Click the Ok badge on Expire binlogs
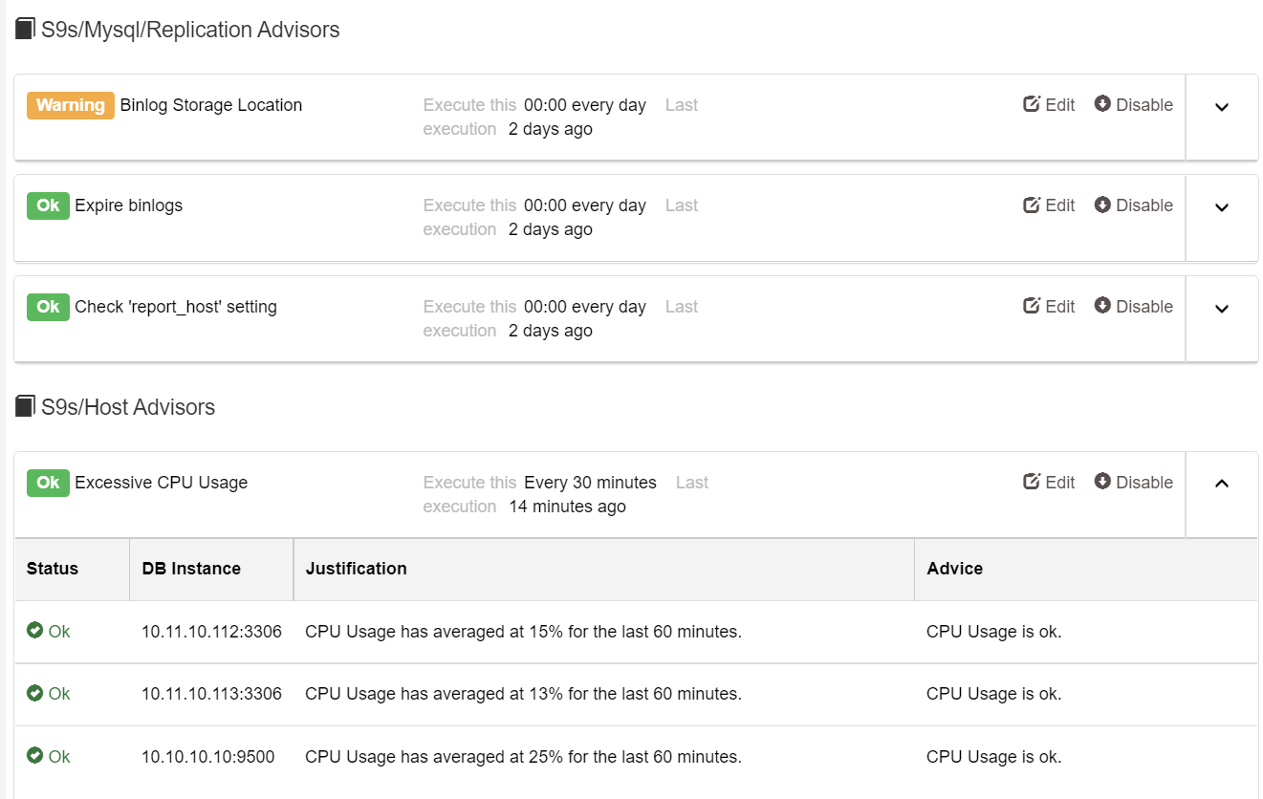 click(48, 205)
